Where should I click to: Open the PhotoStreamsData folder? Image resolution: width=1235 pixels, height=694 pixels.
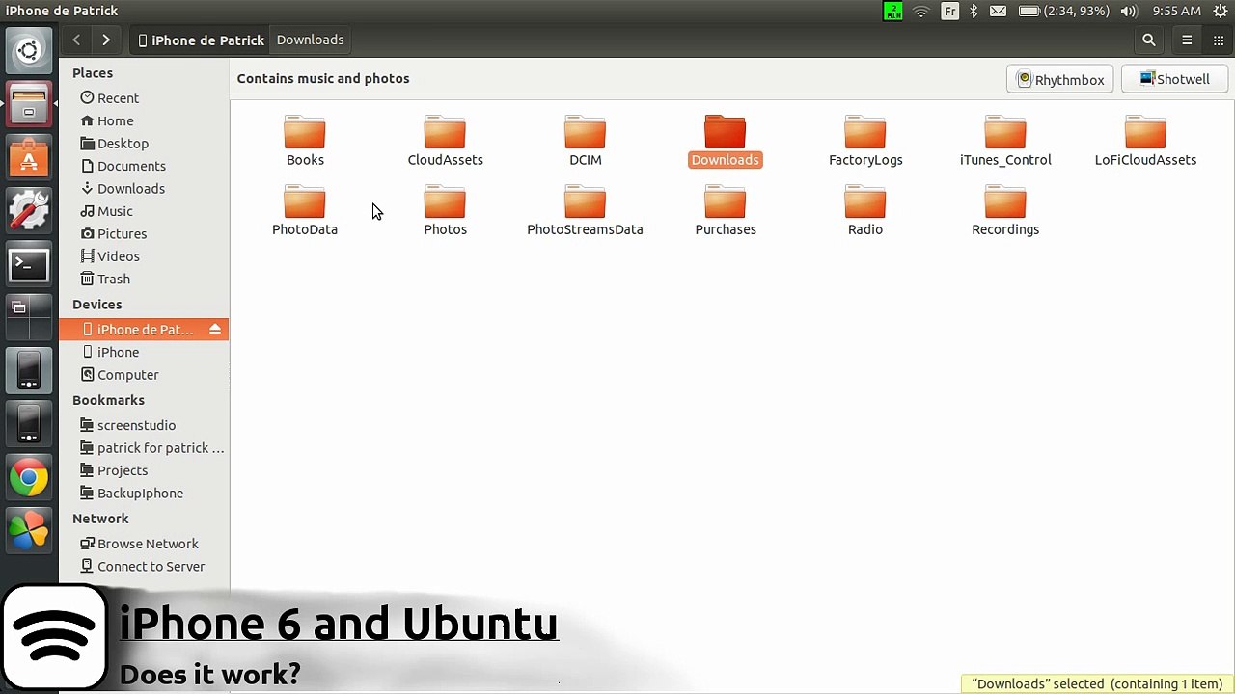585,211
